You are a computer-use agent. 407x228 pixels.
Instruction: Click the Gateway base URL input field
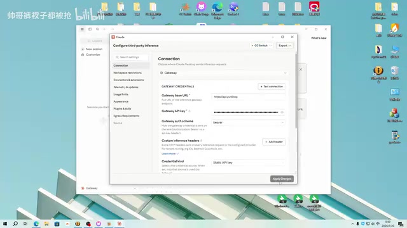(249, 97)
